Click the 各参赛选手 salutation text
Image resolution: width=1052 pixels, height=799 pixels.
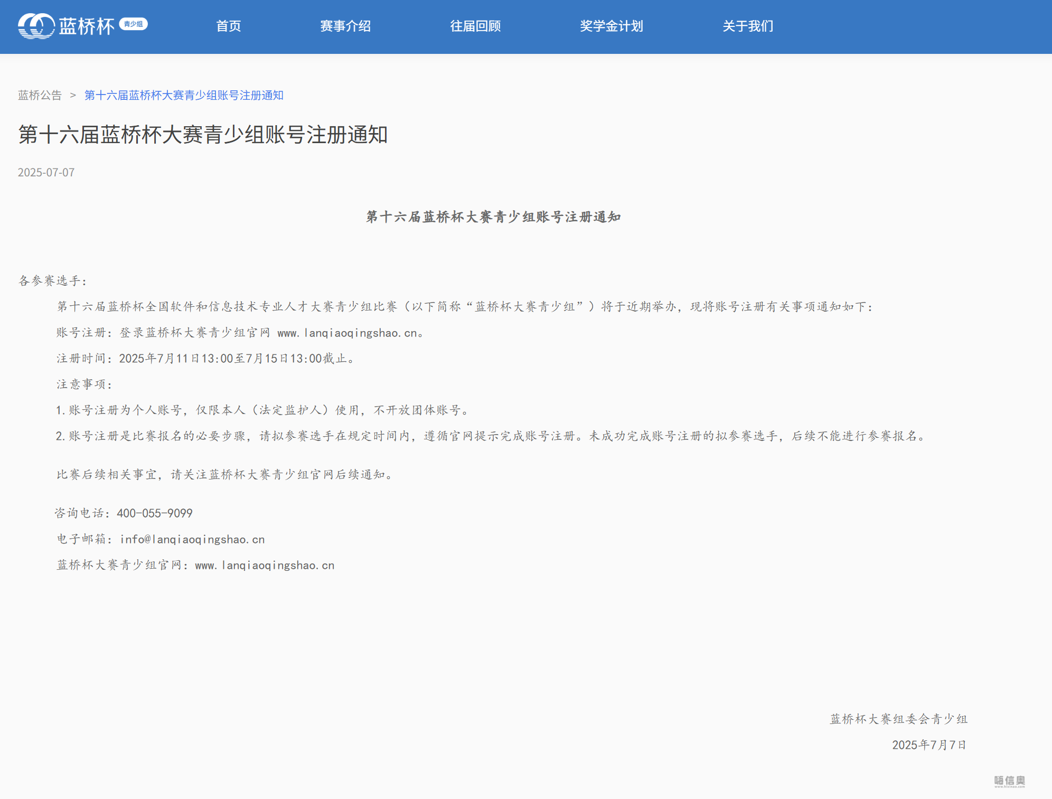click(52, 280)
